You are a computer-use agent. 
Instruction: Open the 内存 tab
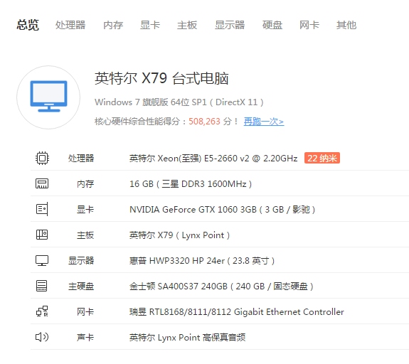coord(113,25)
